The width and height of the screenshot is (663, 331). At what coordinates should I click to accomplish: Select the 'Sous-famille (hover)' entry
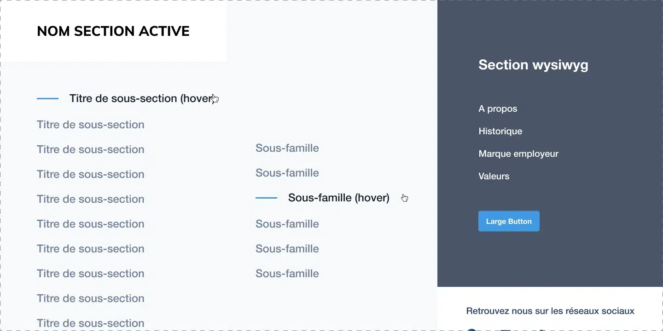click(x=338, y=198)
